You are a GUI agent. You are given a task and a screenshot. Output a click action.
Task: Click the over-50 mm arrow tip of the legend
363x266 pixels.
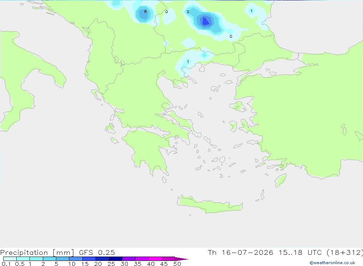181,259
